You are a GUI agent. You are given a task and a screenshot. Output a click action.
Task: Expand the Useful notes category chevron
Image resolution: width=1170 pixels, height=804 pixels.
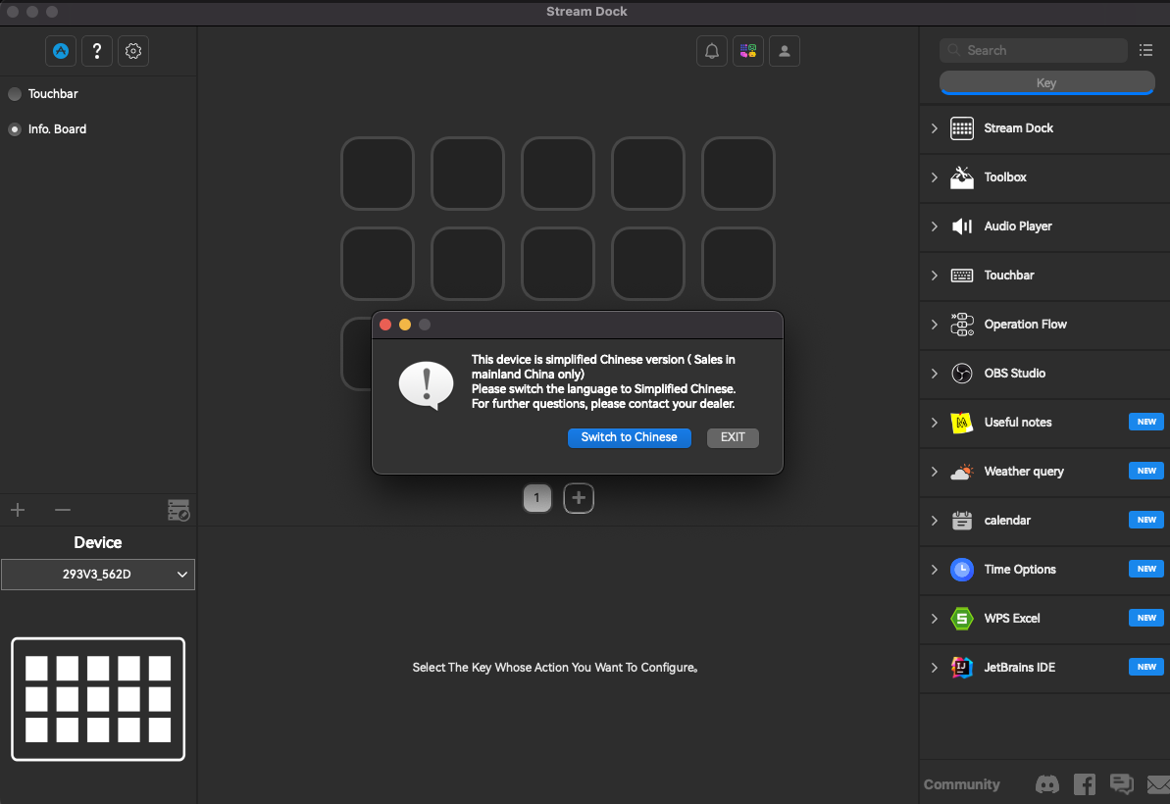(x=935, y=423)
